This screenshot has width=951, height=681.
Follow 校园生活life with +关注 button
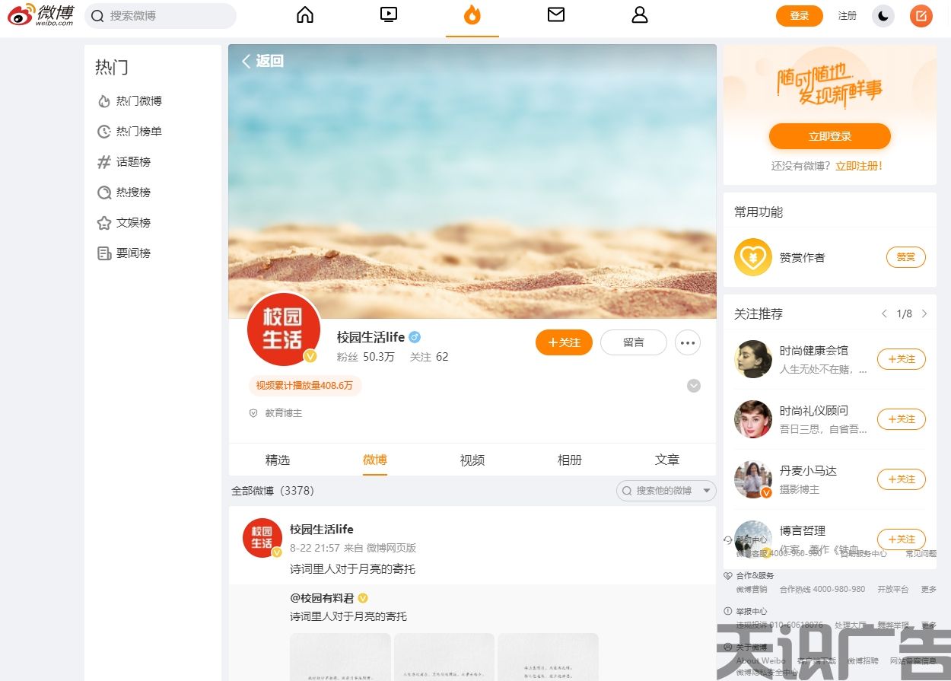(x=564, y=342)
